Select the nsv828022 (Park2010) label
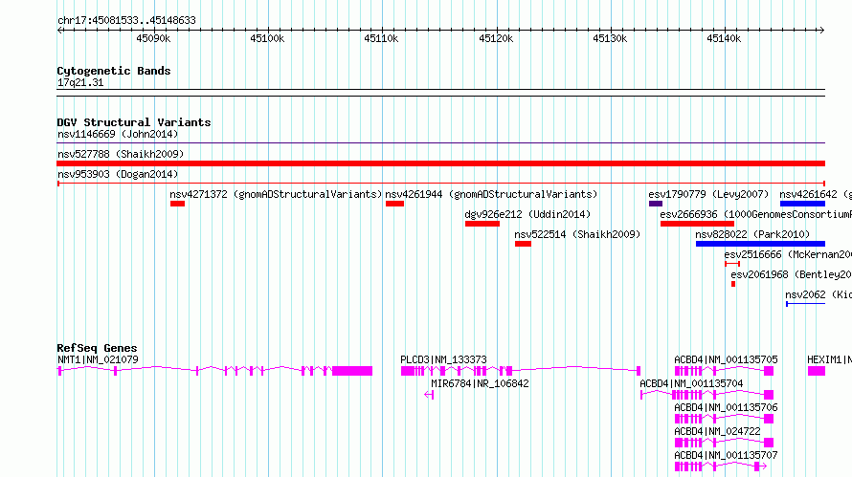 tap(752, 234)
